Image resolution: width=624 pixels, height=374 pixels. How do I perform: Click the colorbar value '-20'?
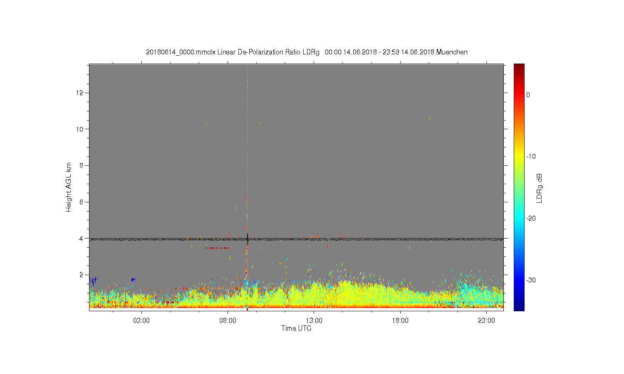click(x=531, y=219)
